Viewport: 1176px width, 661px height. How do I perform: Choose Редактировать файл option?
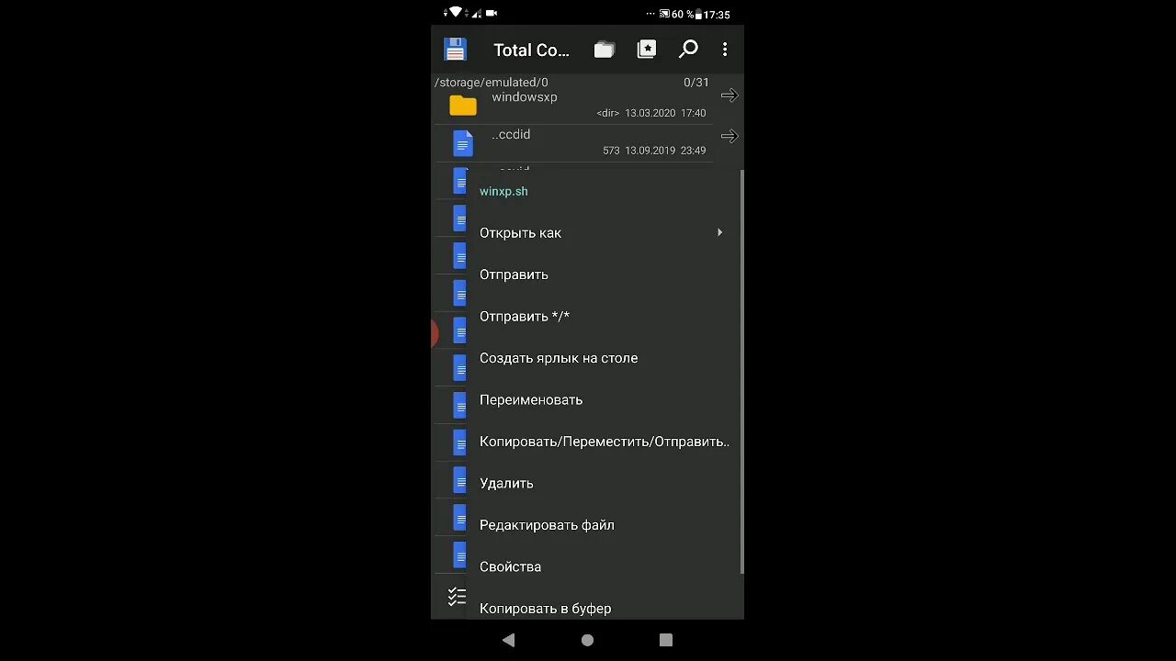click(547, 525)
